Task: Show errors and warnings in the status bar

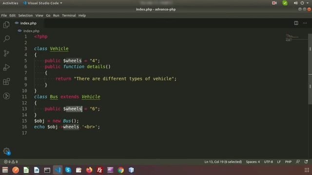Action: click(11, 162)
